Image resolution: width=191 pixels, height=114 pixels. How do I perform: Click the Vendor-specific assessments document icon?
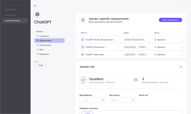(x=83, y=20)
